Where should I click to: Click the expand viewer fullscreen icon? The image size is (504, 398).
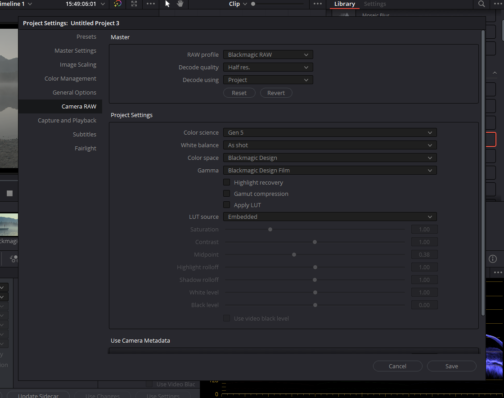click(134, 4)
